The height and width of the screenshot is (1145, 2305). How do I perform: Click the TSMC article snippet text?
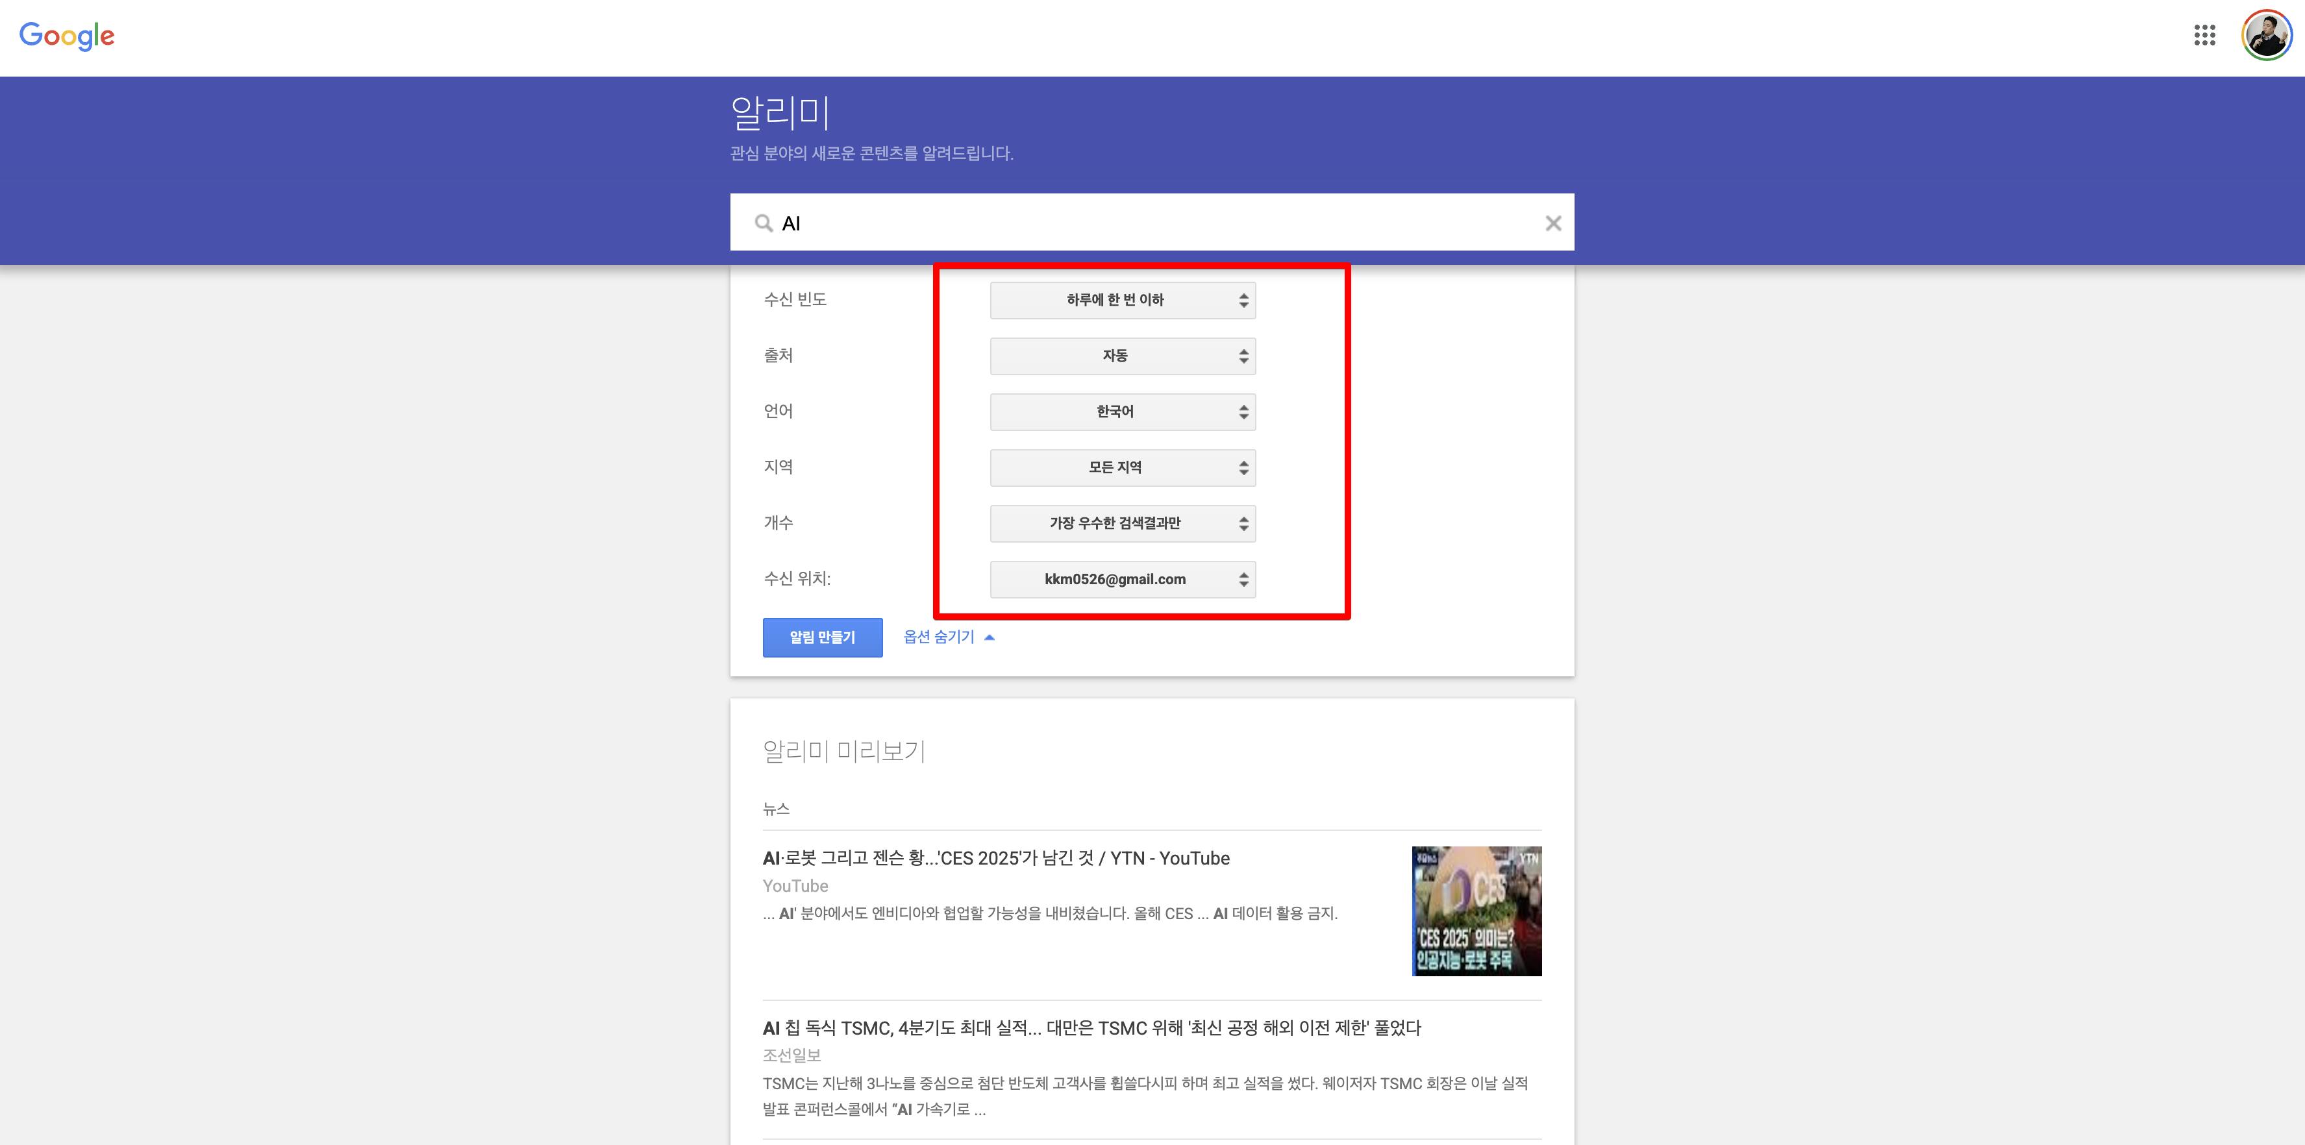[1145, 1096]
